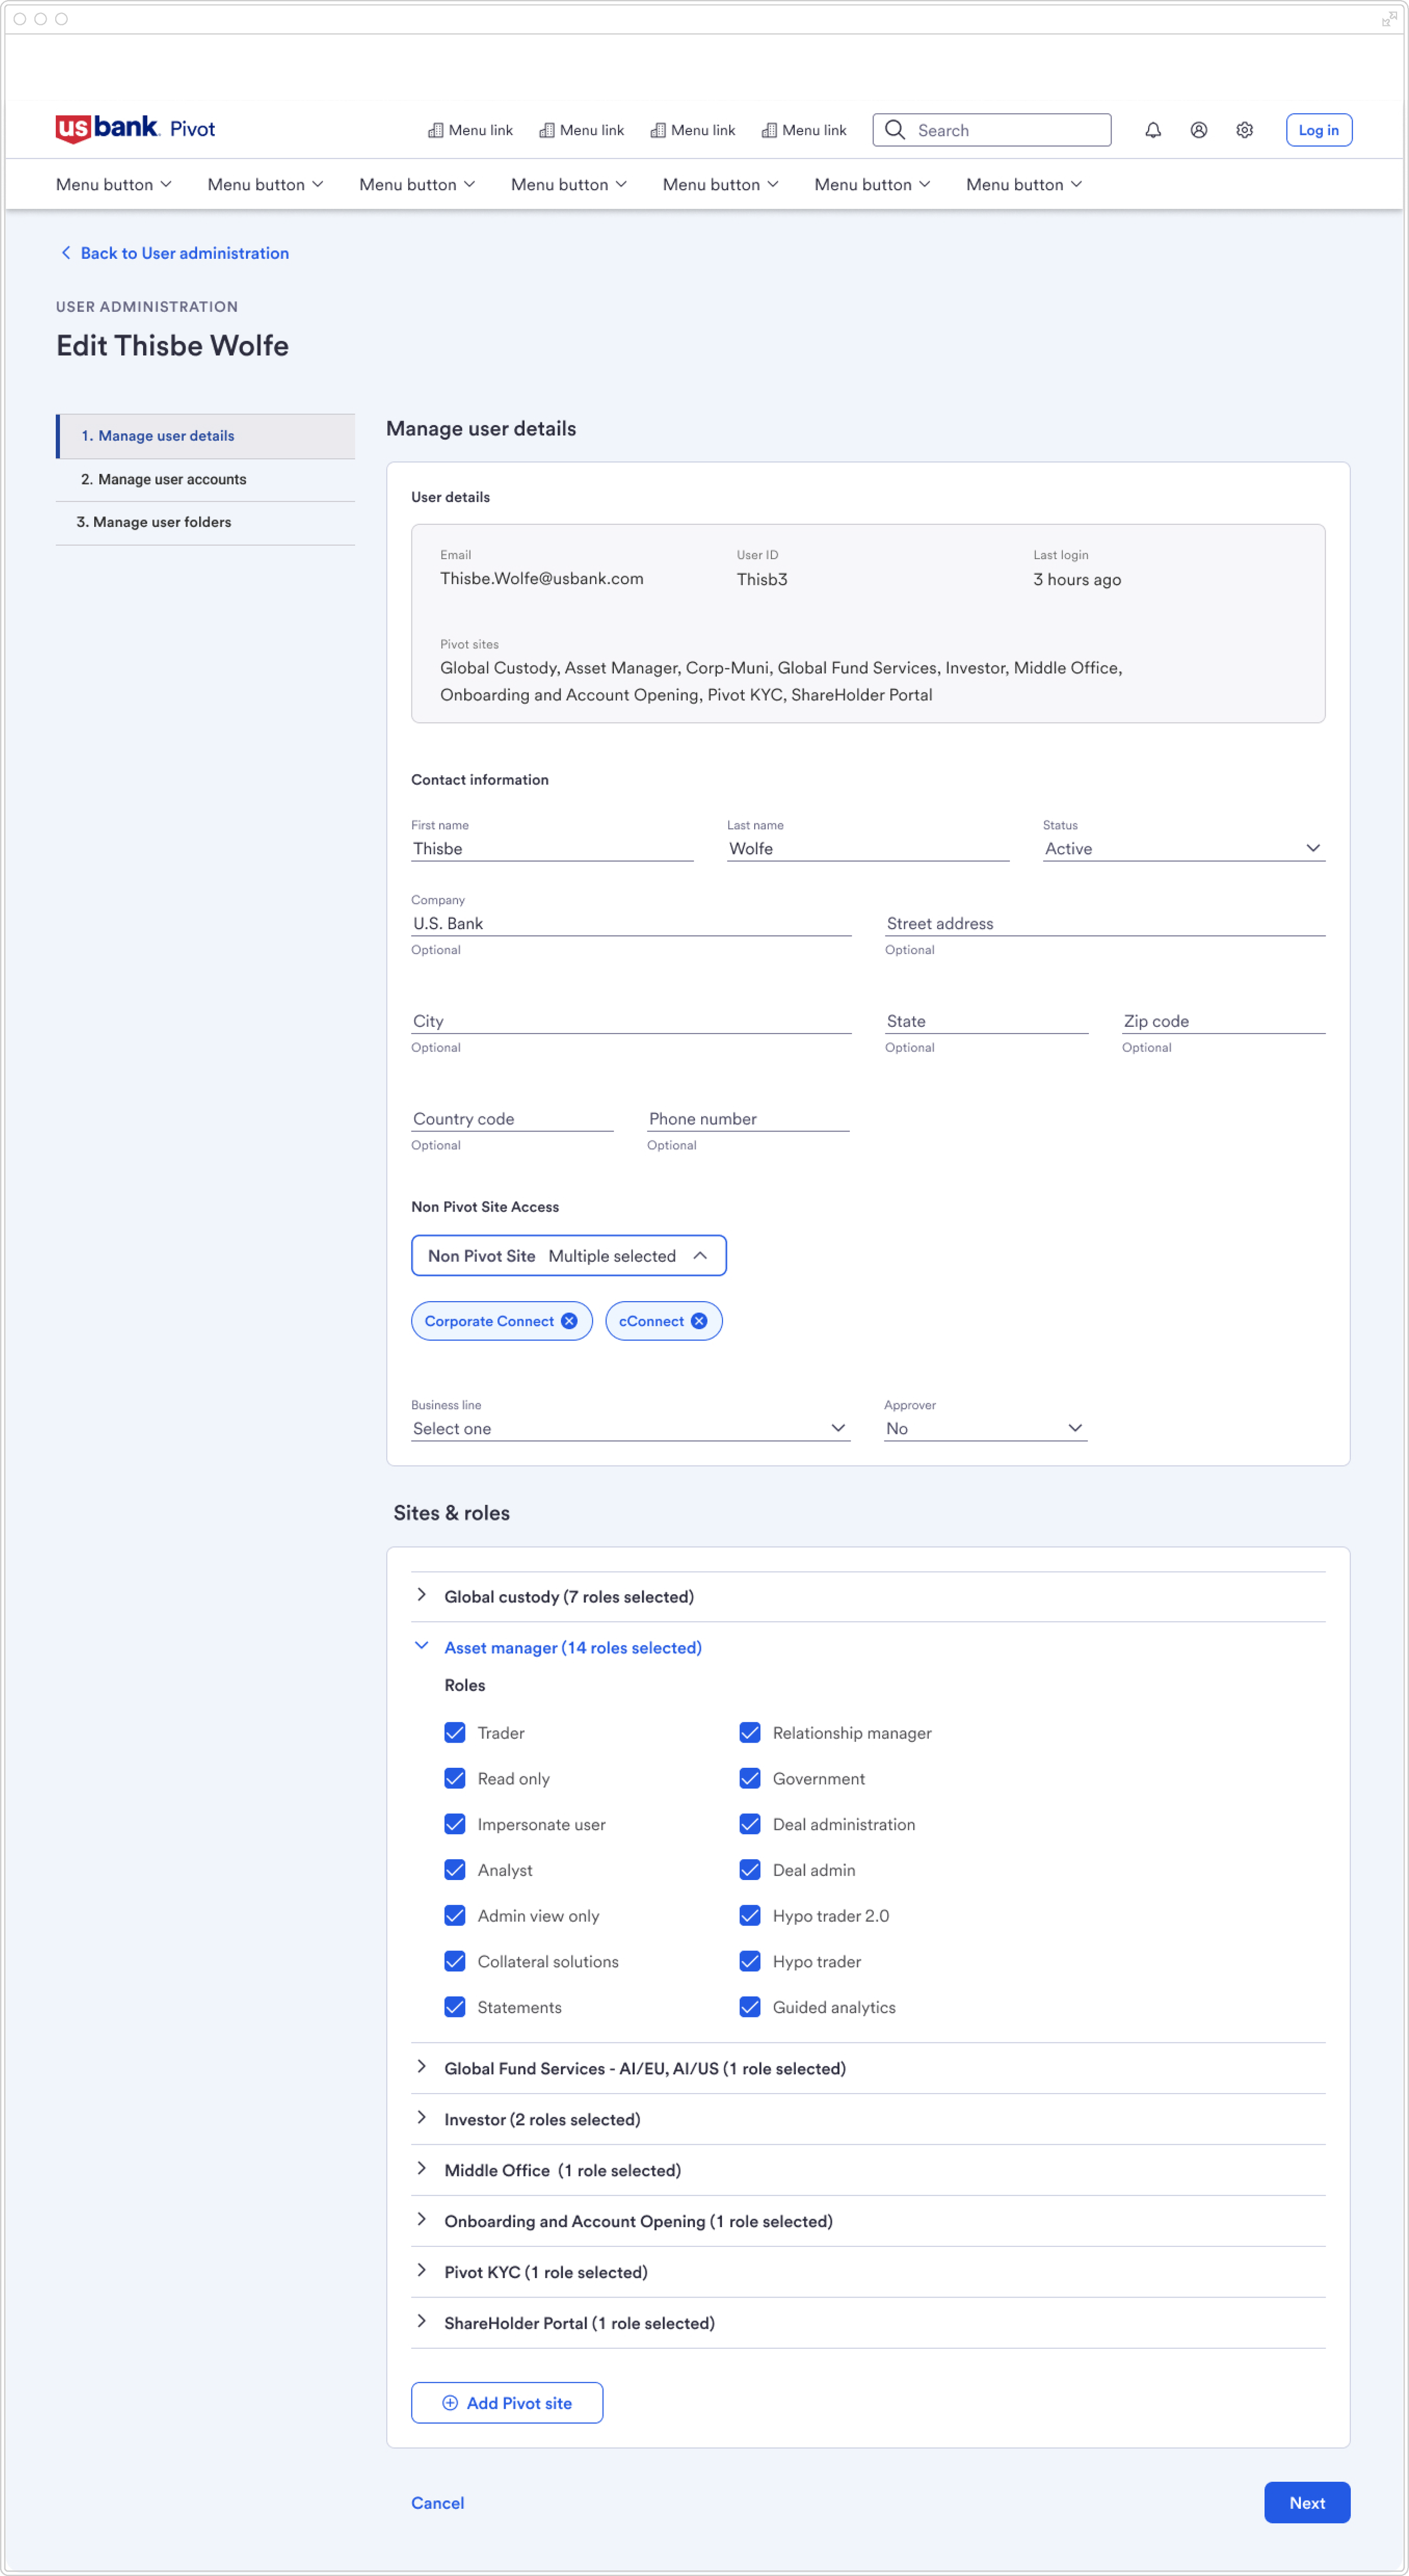Click the first Menu link building icon

point(436,130)
